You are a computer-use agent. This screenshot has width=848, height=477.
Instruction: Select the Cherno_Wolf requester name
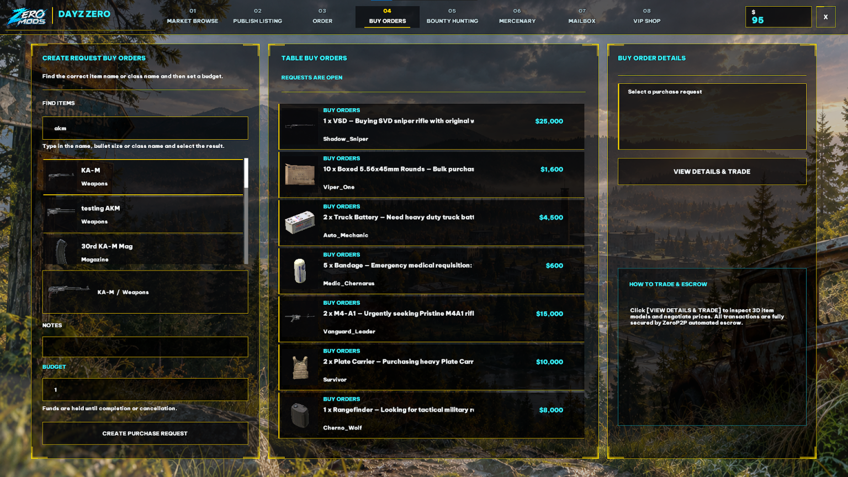[342, 428]
